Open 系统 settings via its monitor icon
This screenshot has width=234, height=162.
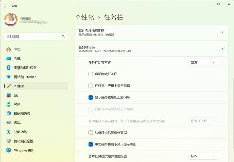(8, 59)
